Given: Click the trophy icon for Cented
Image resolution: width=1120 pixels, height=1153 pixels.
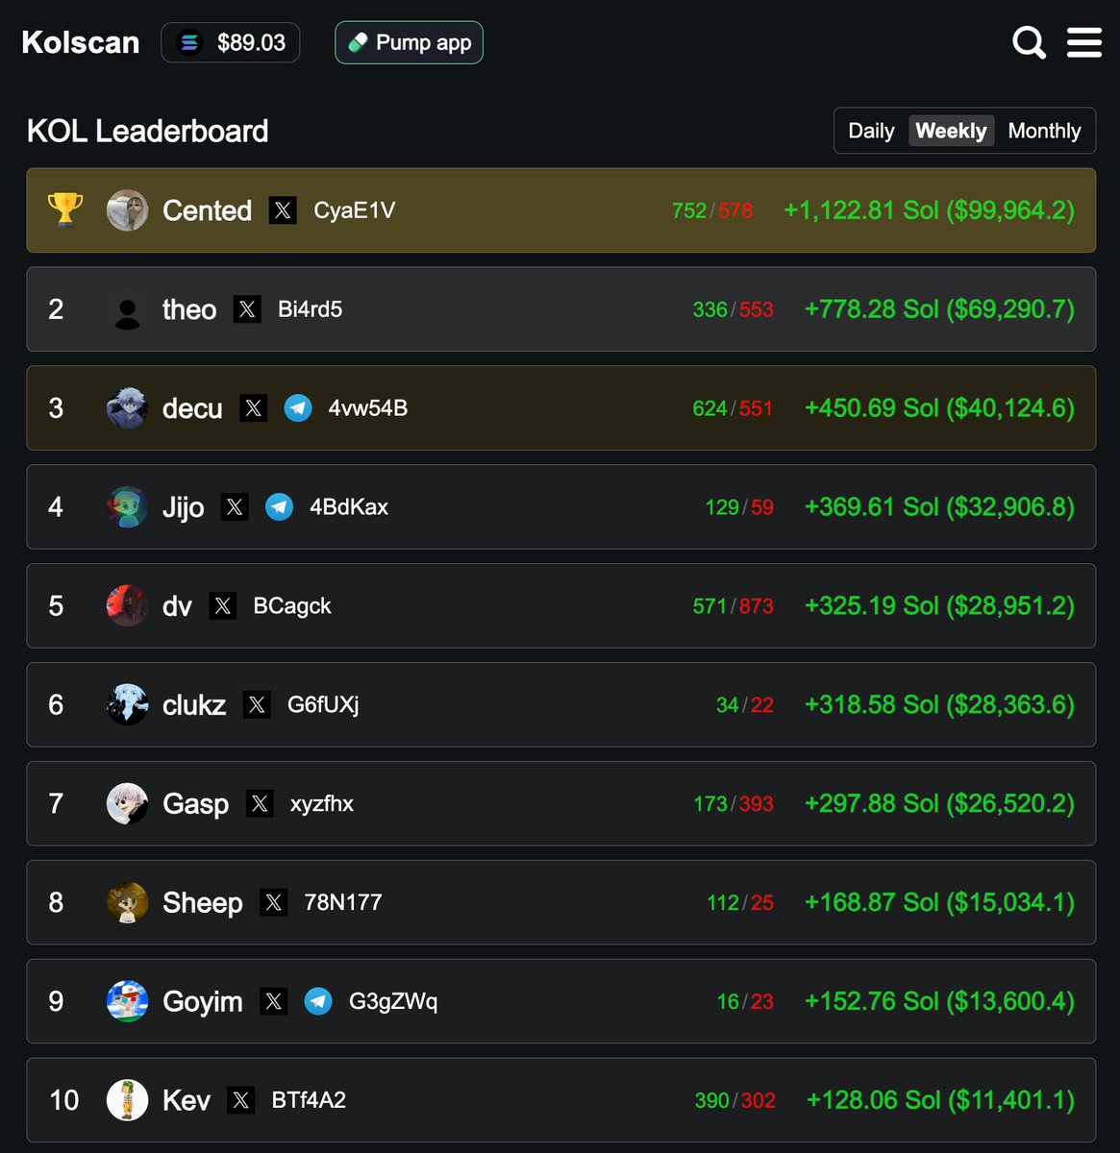Looking at the screenshot, I should click(65, 209).
